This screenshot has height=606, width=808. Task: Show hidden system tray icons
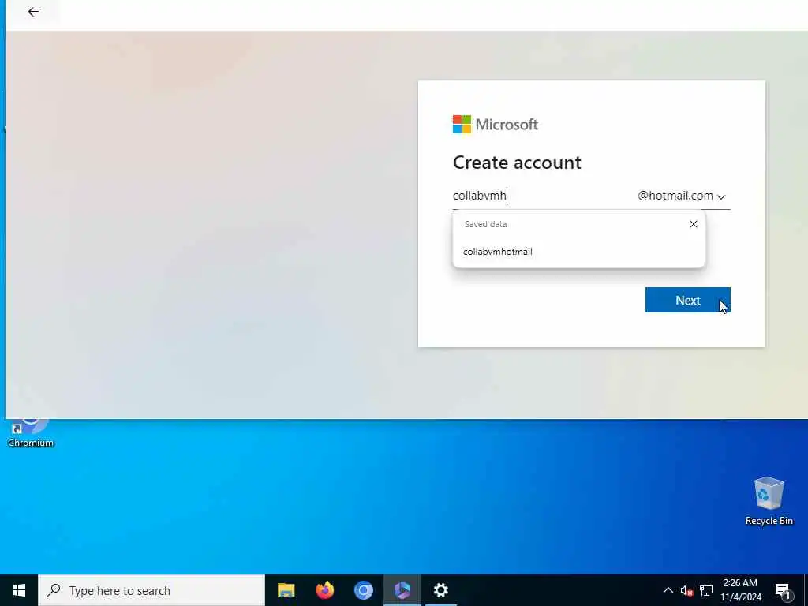tap(668, 590)
